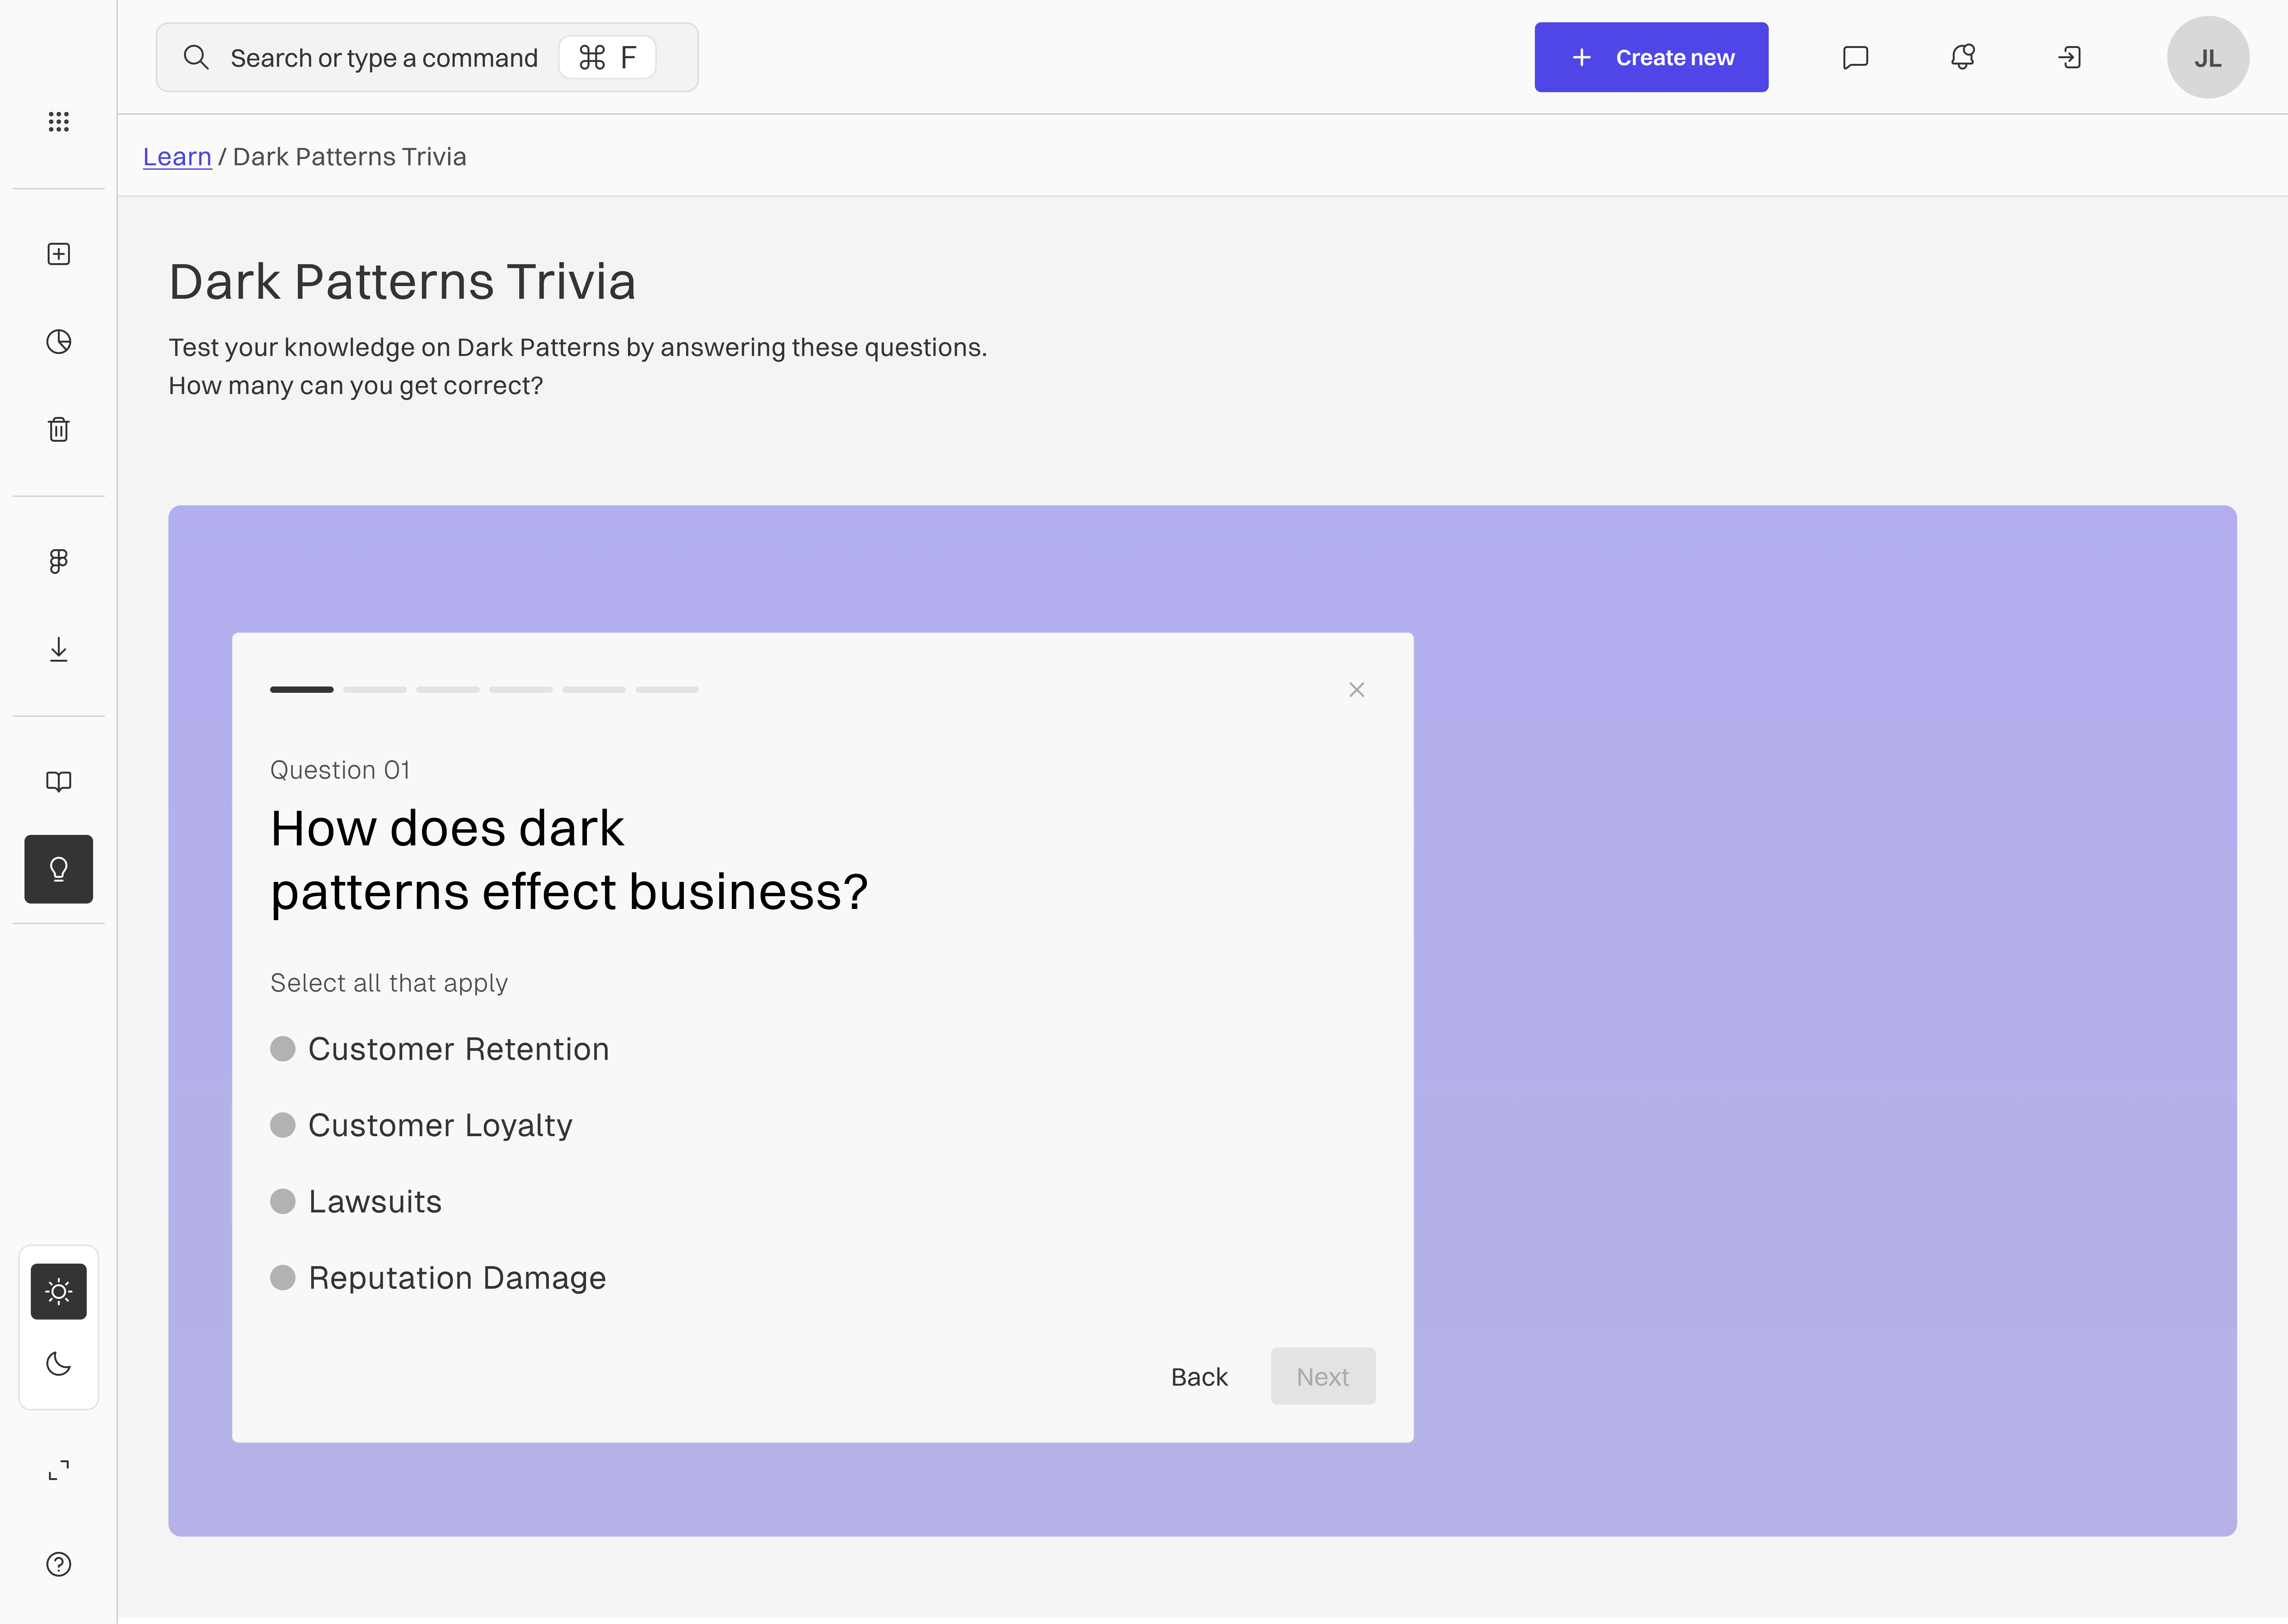This screenshot has width=2288, height=1624.
Task: Click the Create new button
Action: 1651,57
